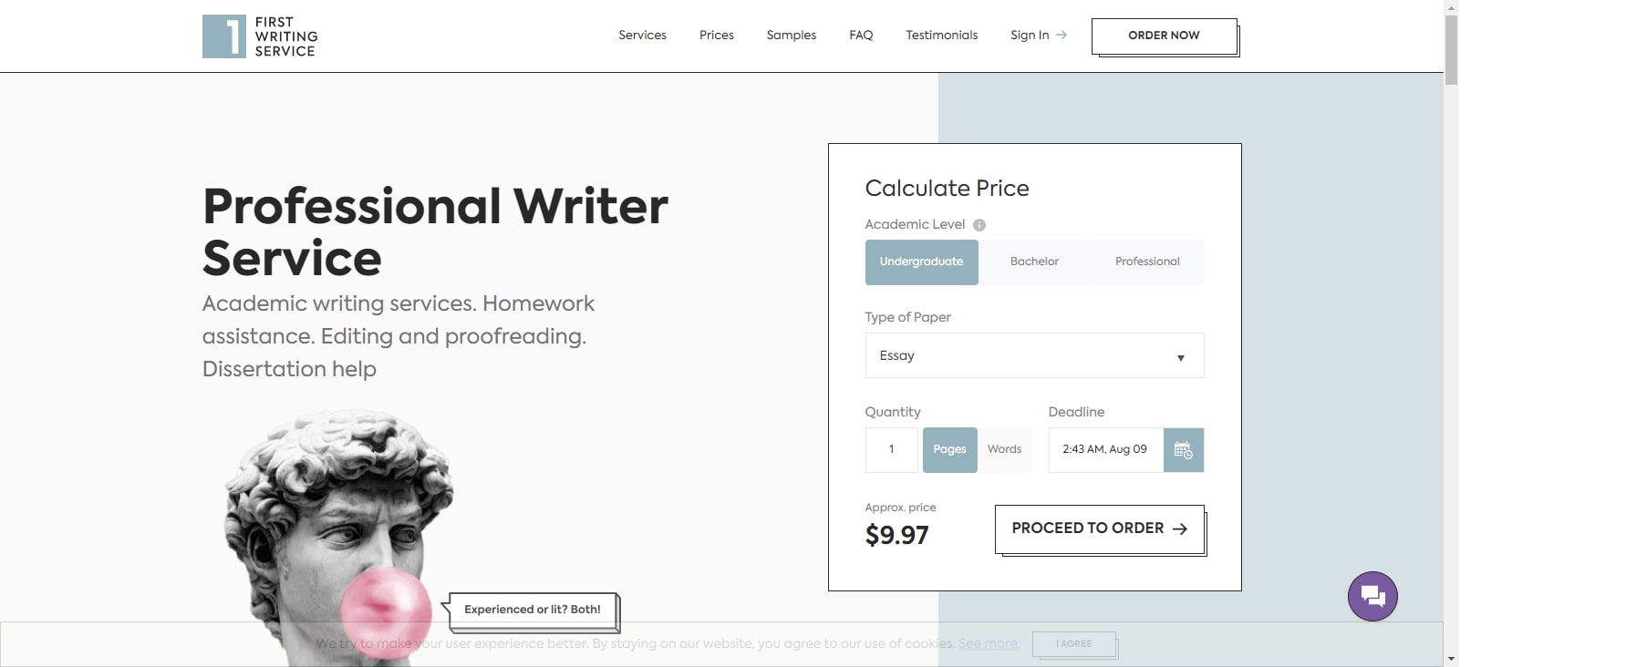Switch quantity unit to Words

[1004, 450]
